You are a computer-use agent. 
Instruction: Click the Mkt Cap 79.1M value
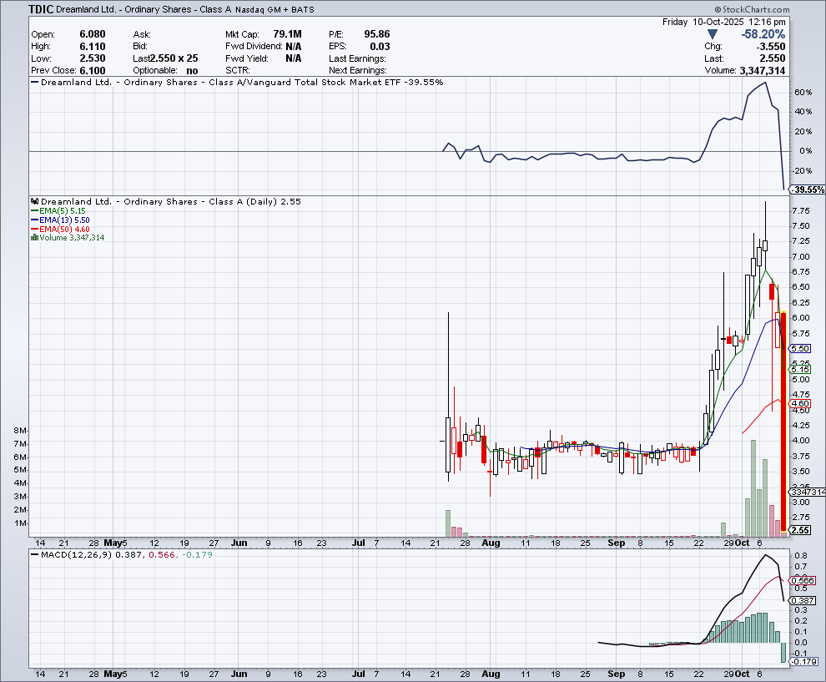(287, 34)
